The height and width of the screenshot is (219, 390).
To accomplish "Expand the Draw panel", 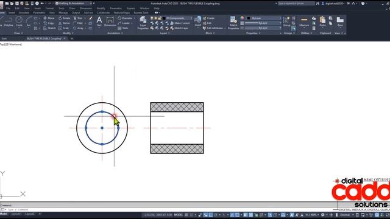I will tap(18, 33).
